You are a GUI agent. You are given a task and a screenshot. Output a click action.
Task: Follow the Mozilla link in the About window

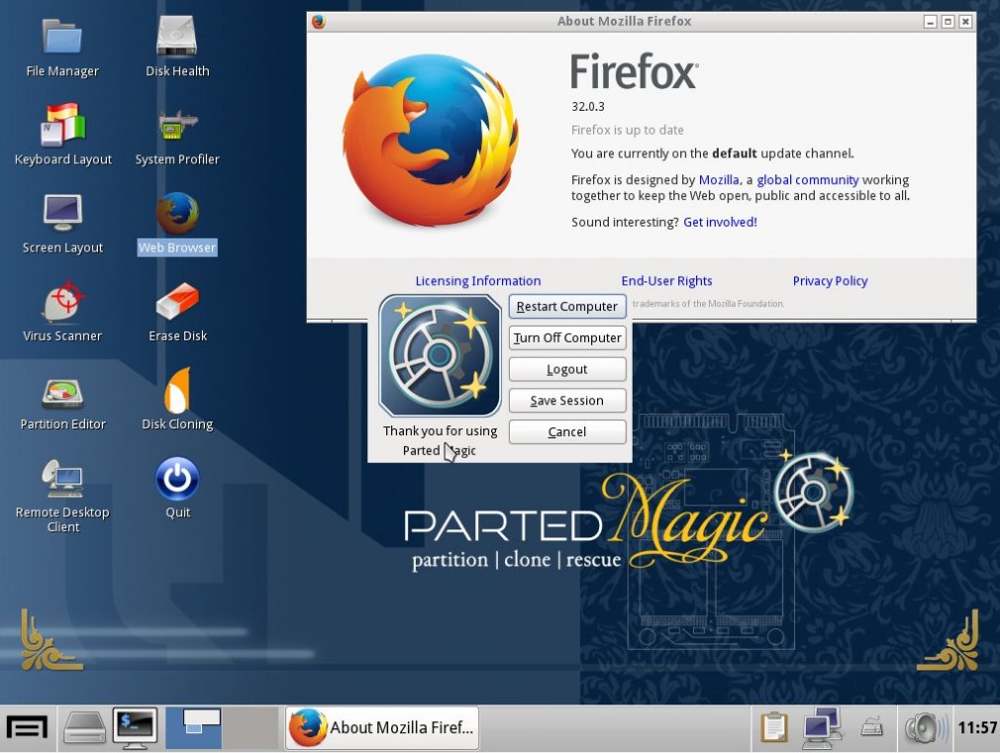pos(719,180)
